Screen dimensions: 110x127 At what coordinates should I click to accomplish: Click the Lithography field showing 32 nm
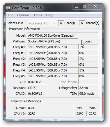click(x=88, y=88)
